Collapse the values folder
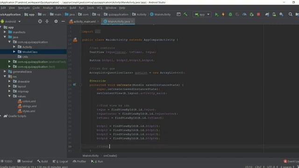The height and width of the screenshot is (168, 299). coord(9,96)
